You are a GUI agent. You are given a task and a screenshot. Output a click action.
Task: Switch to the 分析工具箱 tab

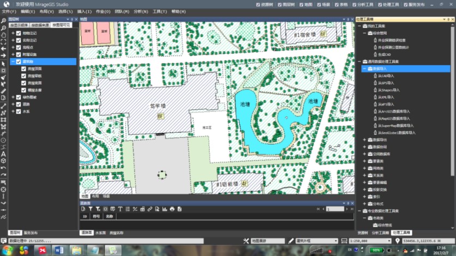click(x=380, y=233)
